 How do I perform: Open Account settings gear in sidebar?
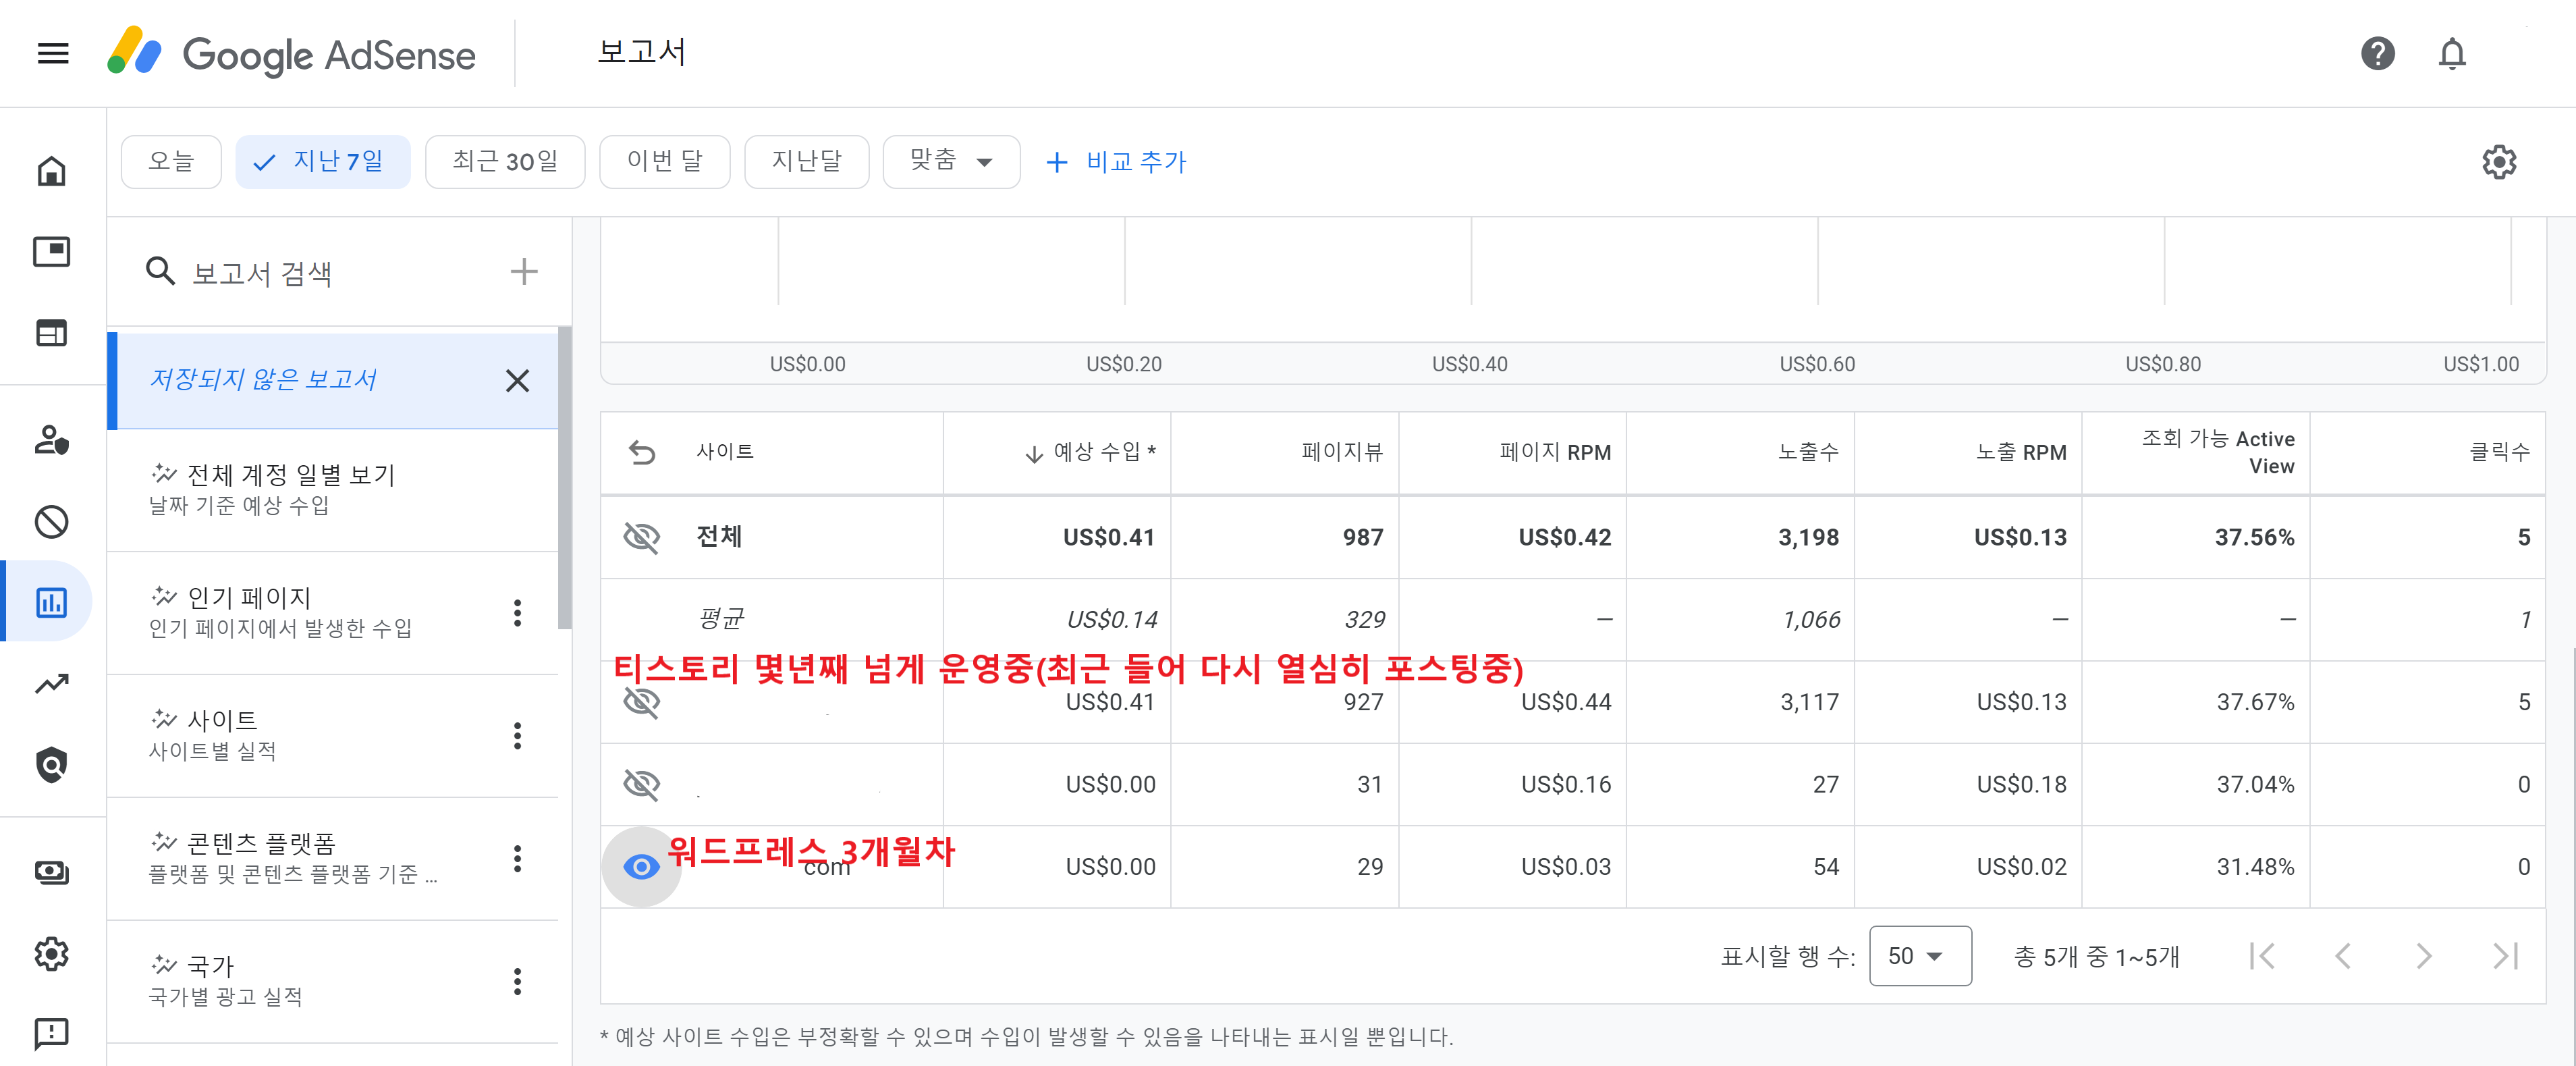pos(52,953)
